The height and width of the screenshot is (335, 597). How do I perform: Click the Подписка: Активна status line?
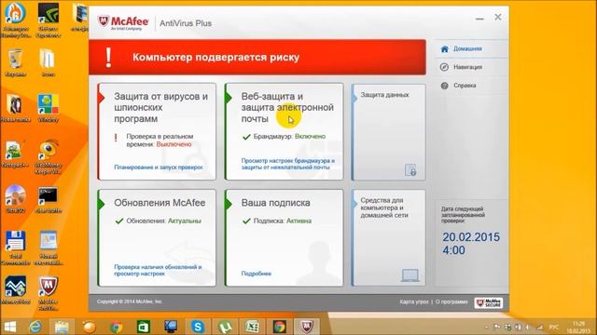[x=277, y=221]
